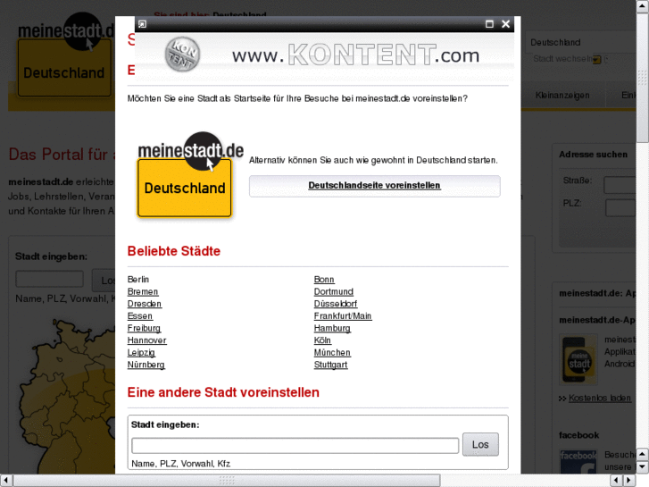Open the Kostenlos laden link
Viewport: 649px width, 487px height.
600,398
